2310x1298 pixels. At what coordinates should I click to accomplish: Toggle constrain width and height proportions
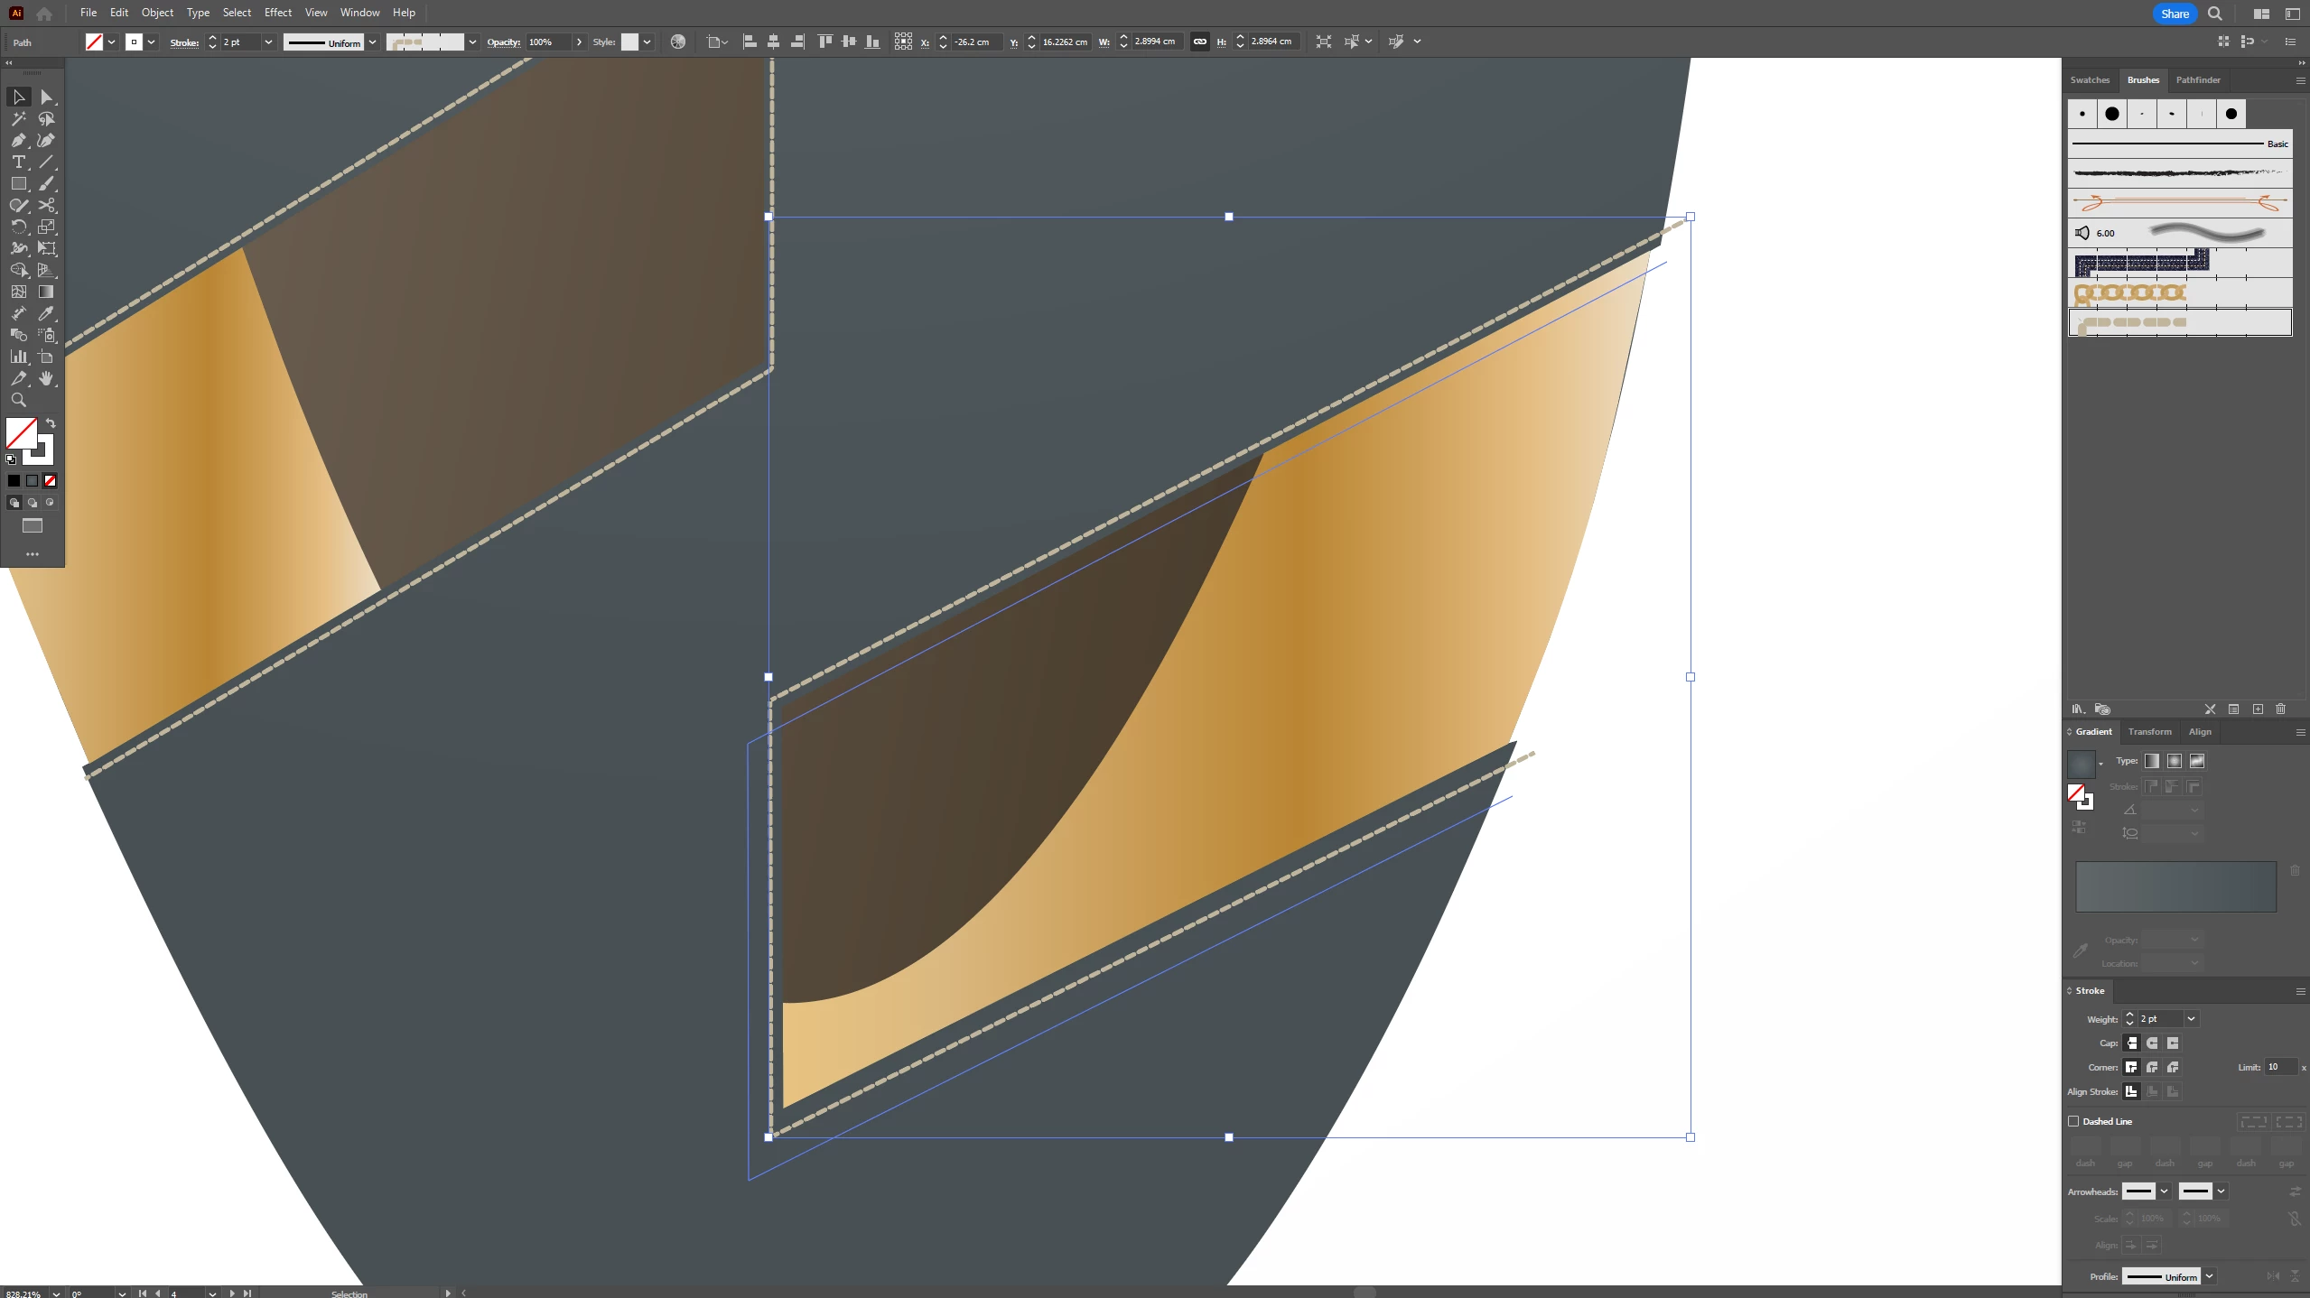pyautogui.click(x=1199, y=42)
